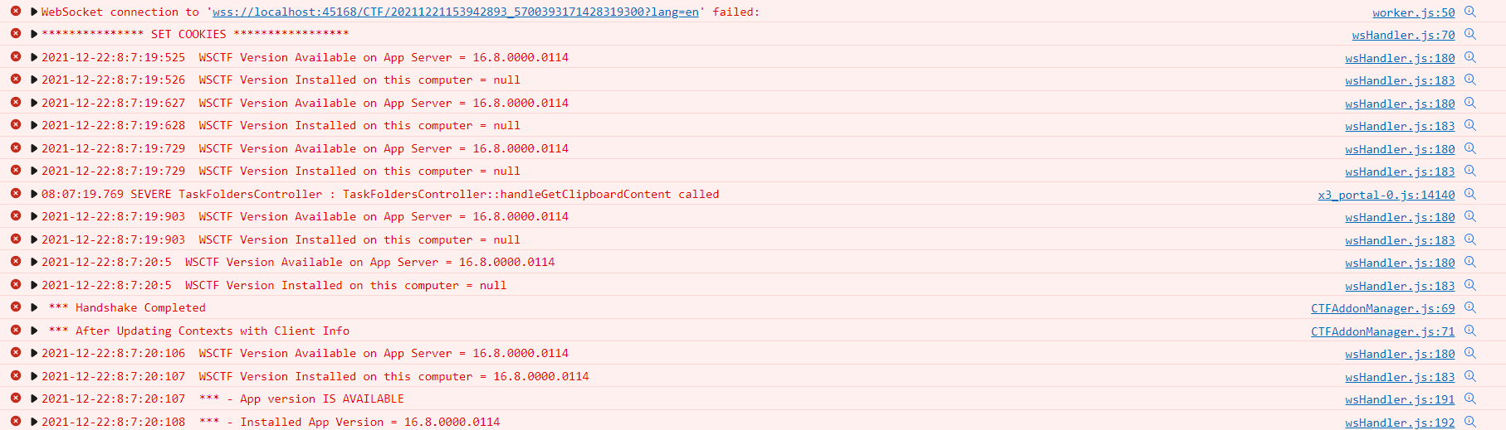This screenshot has width=1506, height=430.
Task: Expand the SET COOKIES log entry
Action: pos(34,34)
